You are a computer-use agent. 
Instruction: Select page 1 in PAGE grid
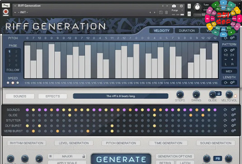[9, 52]
